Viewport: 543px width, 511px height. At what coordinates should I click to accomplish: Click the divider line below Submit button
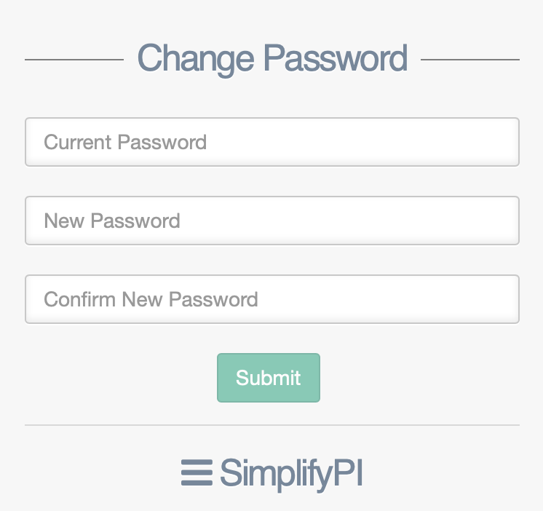pos(272,425)
